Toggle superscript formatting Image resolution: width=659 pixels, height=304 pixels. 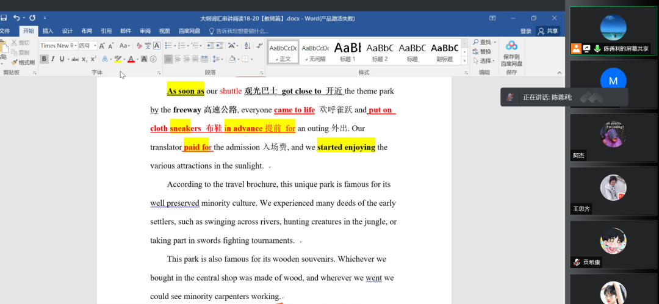tap(94, 59)
